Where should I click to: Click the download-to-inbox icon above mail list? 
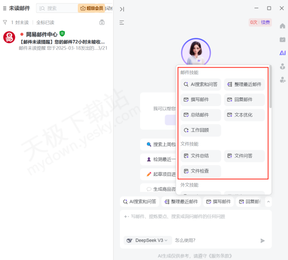click(x=102, y=22)
